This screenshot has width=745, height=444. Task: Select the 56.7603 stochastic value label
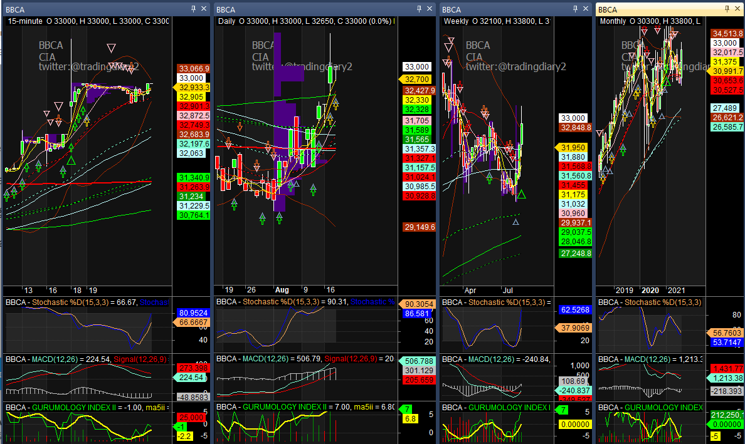click(726, 333)
